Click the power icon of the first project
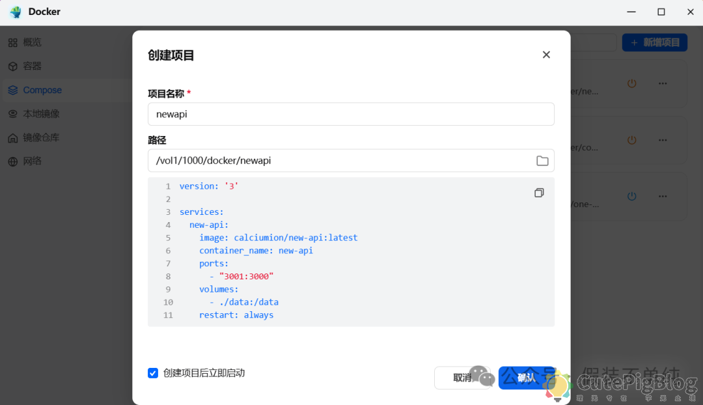 point(631,83)
